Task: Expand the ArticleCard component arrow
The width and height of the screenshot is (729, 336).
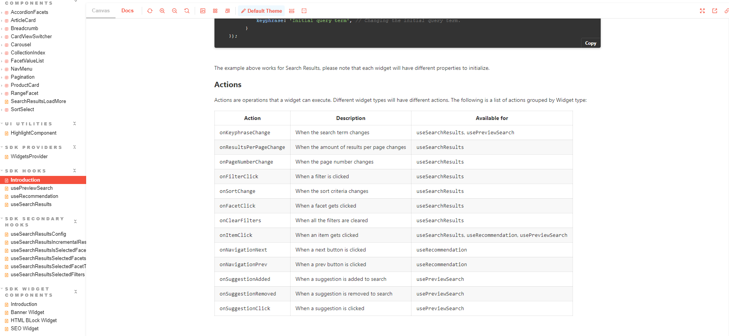Action: click(2, 20)
